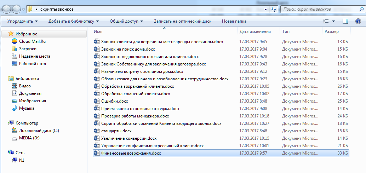Viewport: 366px width, 173px height.
Task: Sort by the "Дата изменения" column header
Action: click(255, 31)
